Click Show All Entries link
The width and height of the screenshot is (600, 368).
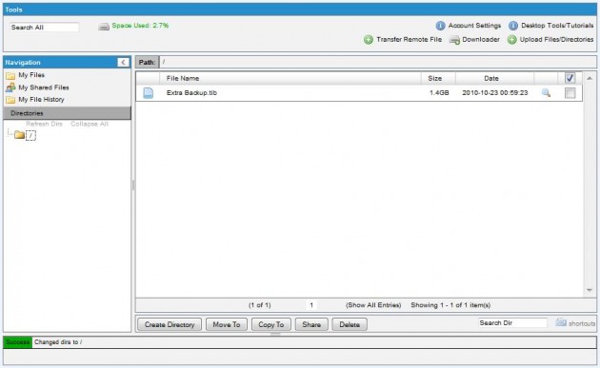pyautogui.click(x=373, y=305)
